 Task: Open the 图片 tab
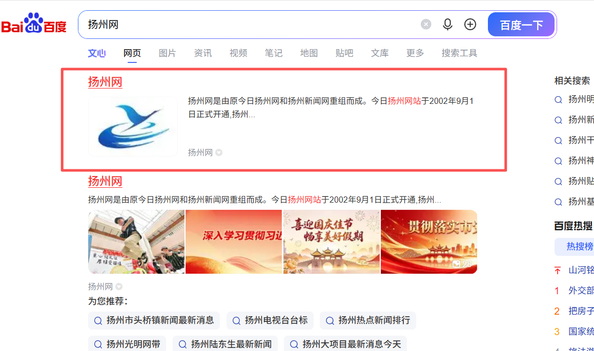point(168,53)
